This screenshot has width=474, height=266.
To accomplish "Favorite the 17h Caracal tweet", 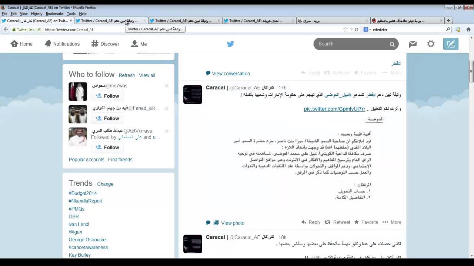I will pos(366,222).
